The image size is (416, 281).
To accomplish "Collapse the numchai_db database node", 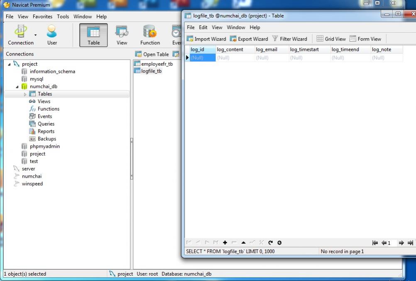I will click(x=17, y=87).
